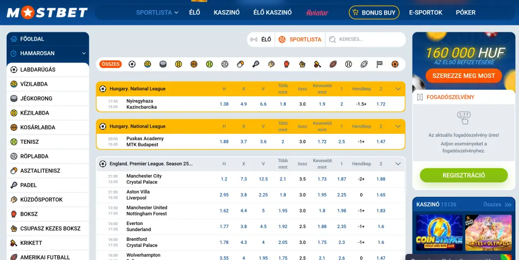Select the volleyball filter icon
This screenshot has height=260, width=519.
[x=225, y=64]
